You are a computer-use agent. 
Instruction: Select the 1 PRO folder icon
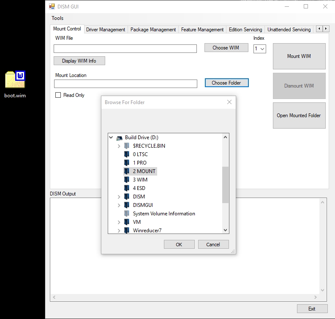pyautogui.click(x=127, y=163)
